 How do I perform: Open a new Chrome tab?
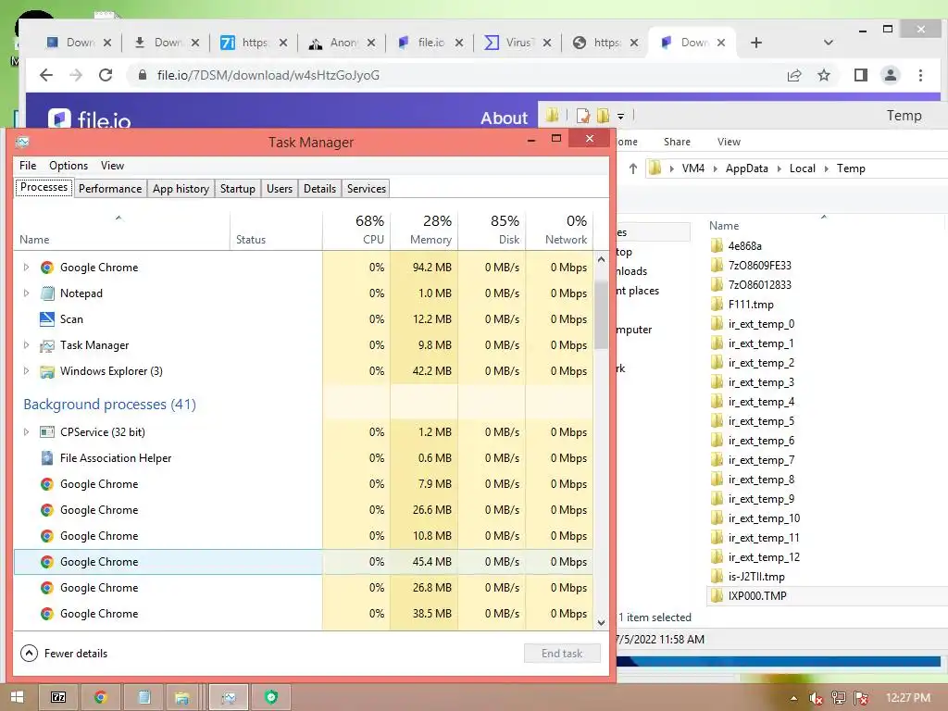[755, 43]
